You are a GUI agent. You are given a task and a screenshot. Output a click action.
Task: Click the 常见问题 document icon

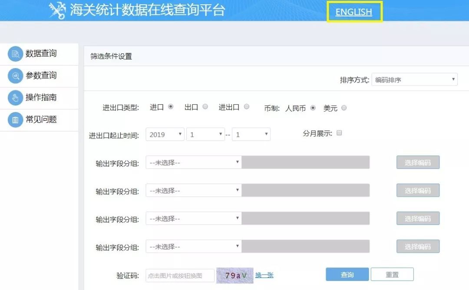(x=15, y=120)
